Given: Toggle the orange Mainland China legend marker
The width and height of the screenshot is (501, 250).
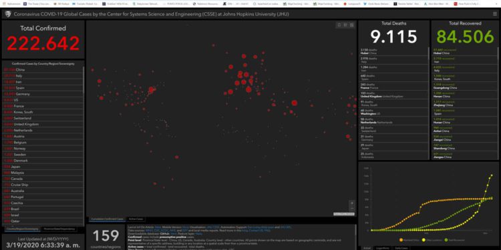Looking at the screenshot, I should tap(401, 240).
